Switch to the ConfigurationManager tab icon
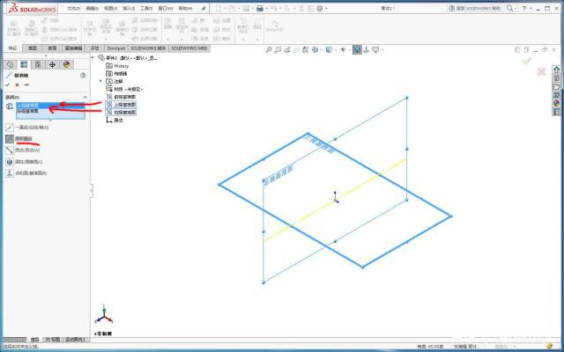 pyautogui.click(x=38, y=64)
